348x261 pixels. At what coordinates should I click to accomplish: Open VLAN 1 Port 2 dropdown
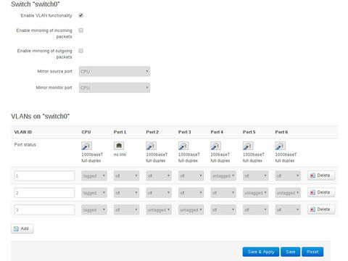coord(159,175)
